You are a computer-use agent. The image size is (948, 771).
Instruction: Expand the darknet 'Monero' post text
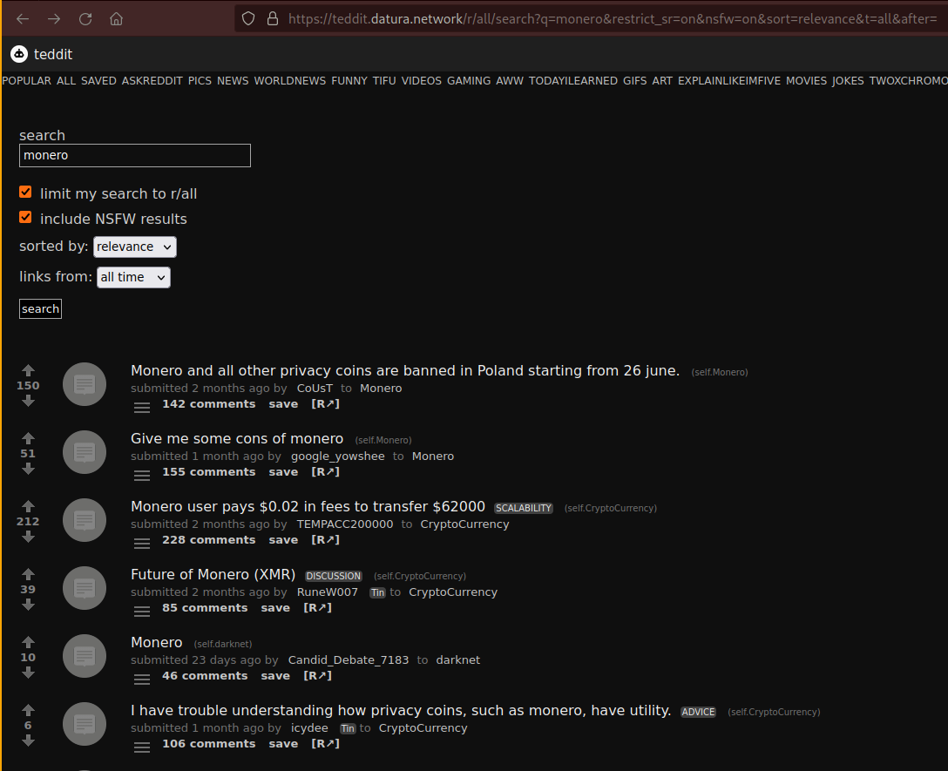pos(142,679)
